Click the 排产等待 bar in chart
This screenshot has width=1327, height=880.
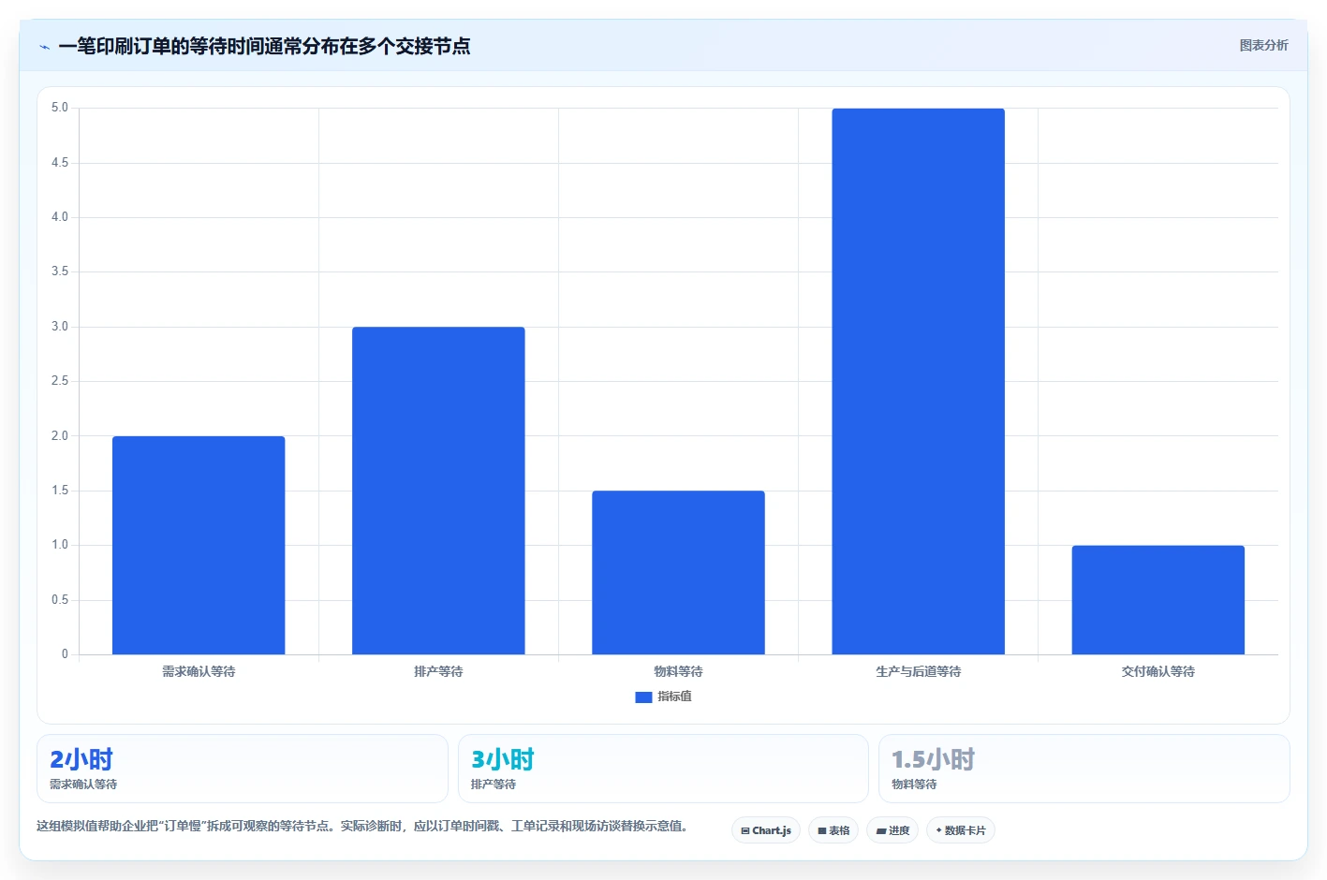pyautogui.click(x=438, y=491)
